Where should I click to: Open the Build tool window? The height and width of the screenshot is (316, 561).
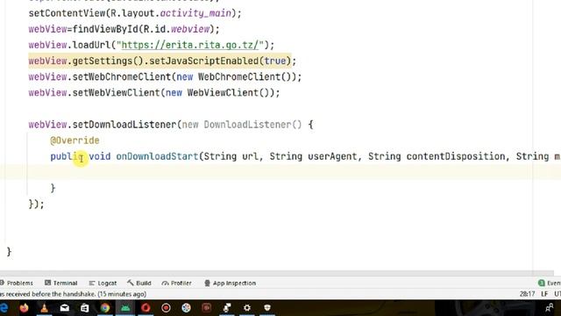tap(139, 283)
